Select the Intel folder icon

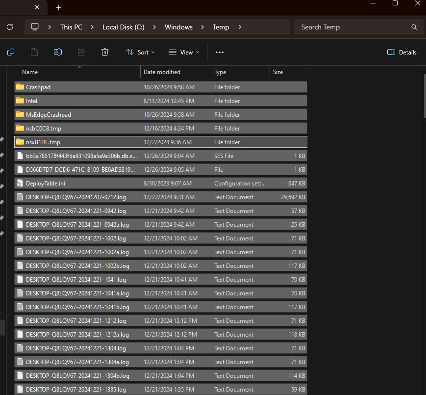pos(20,101)
